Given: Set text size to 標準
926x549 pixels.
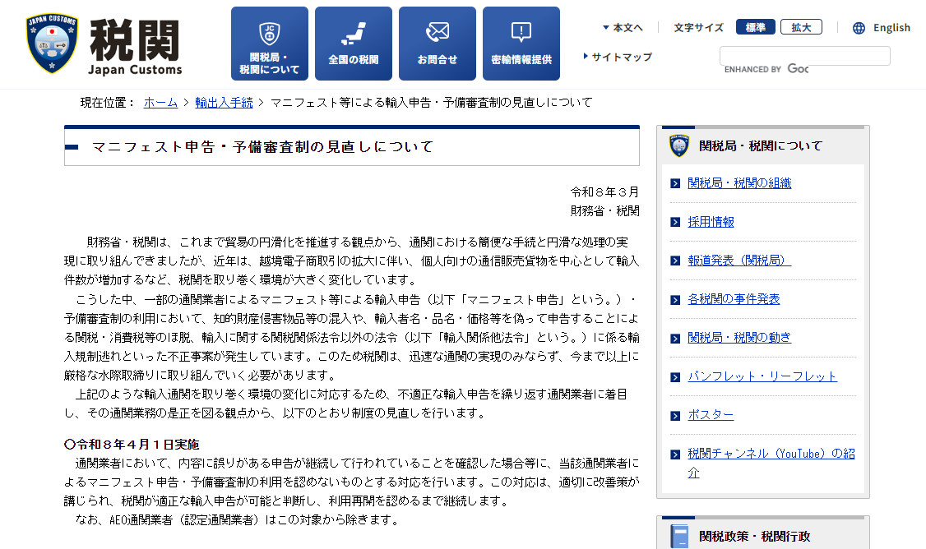Looking at the screenshot, I should 755,27.
